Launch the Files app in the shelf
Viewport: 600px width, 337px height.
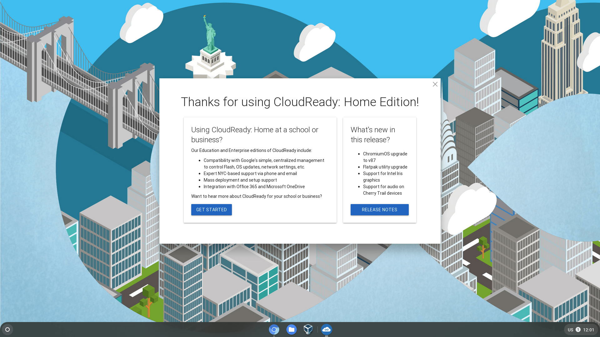click(x=291, y=330)
